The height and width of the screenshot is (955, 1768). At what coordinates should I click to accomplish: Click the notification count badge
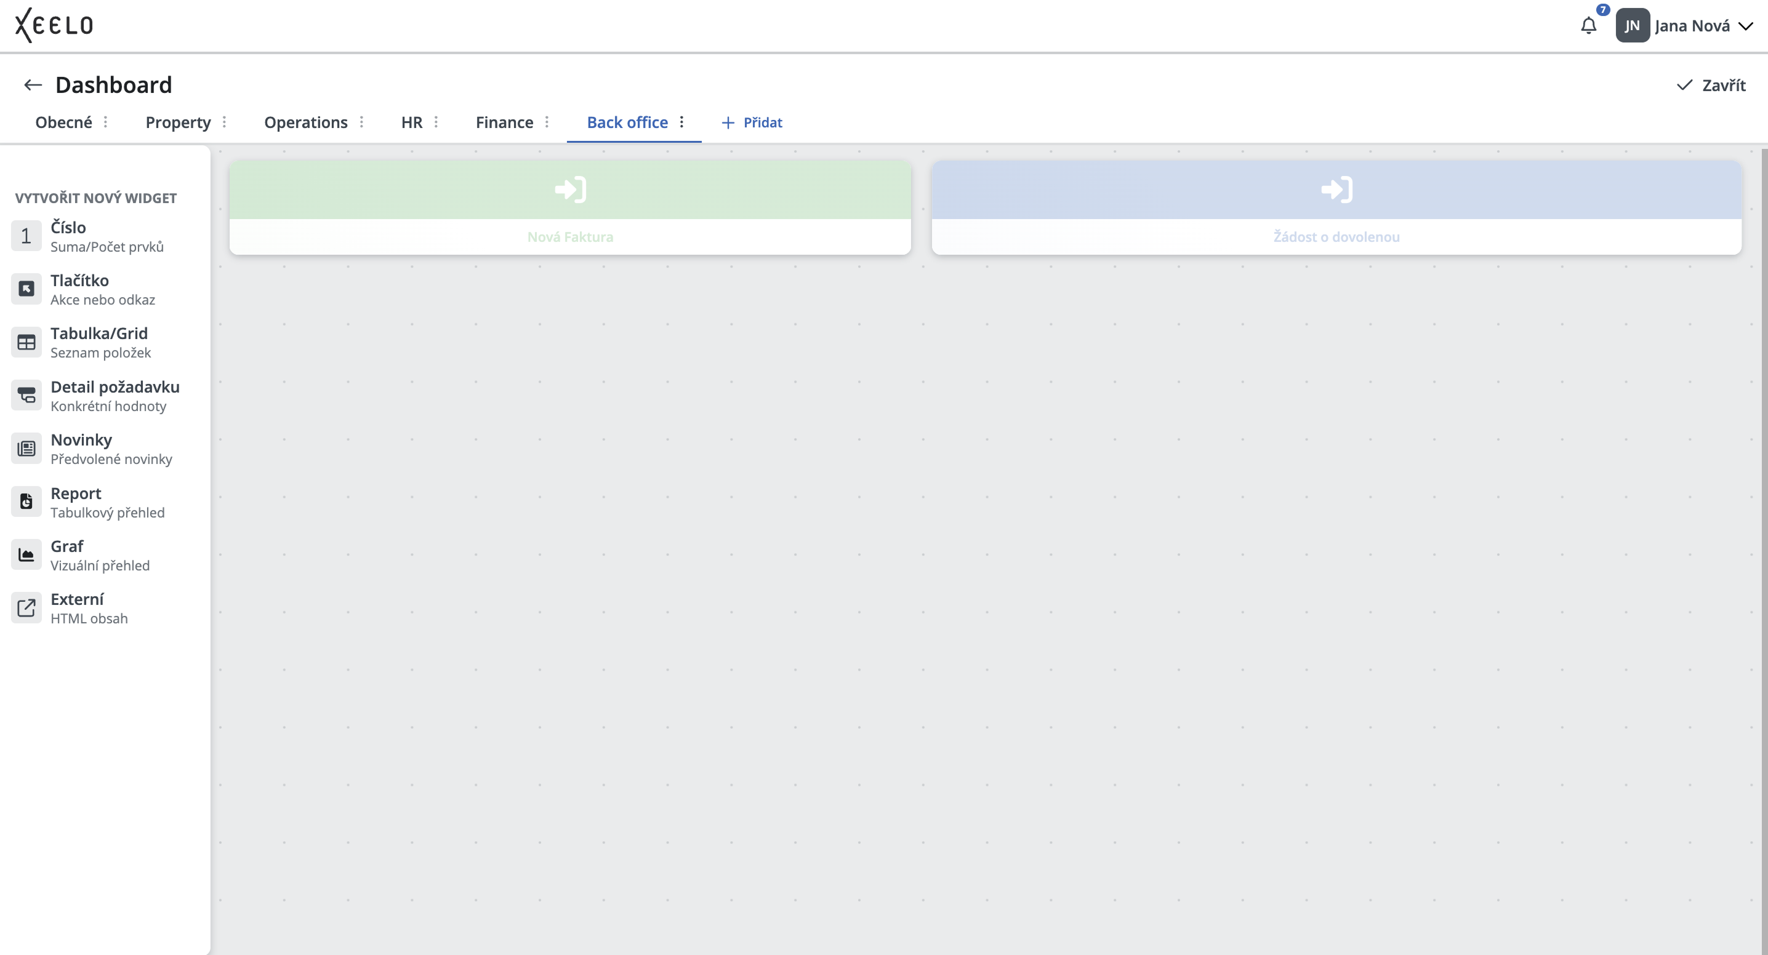(x=1603, y=10)
